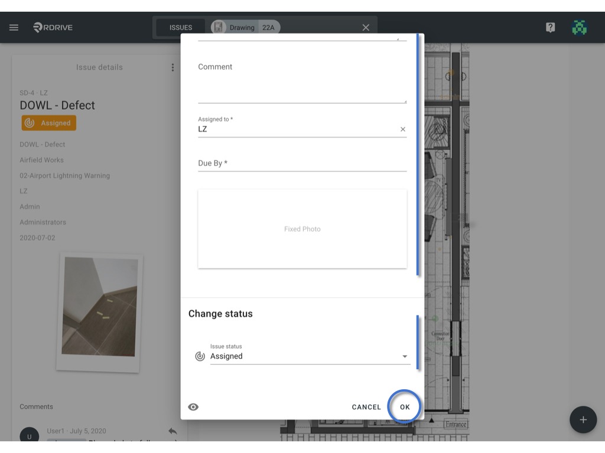The image size is (605, 453).
Task: Click 02-Airport Lightning Warning text
Action: (65, 176)
